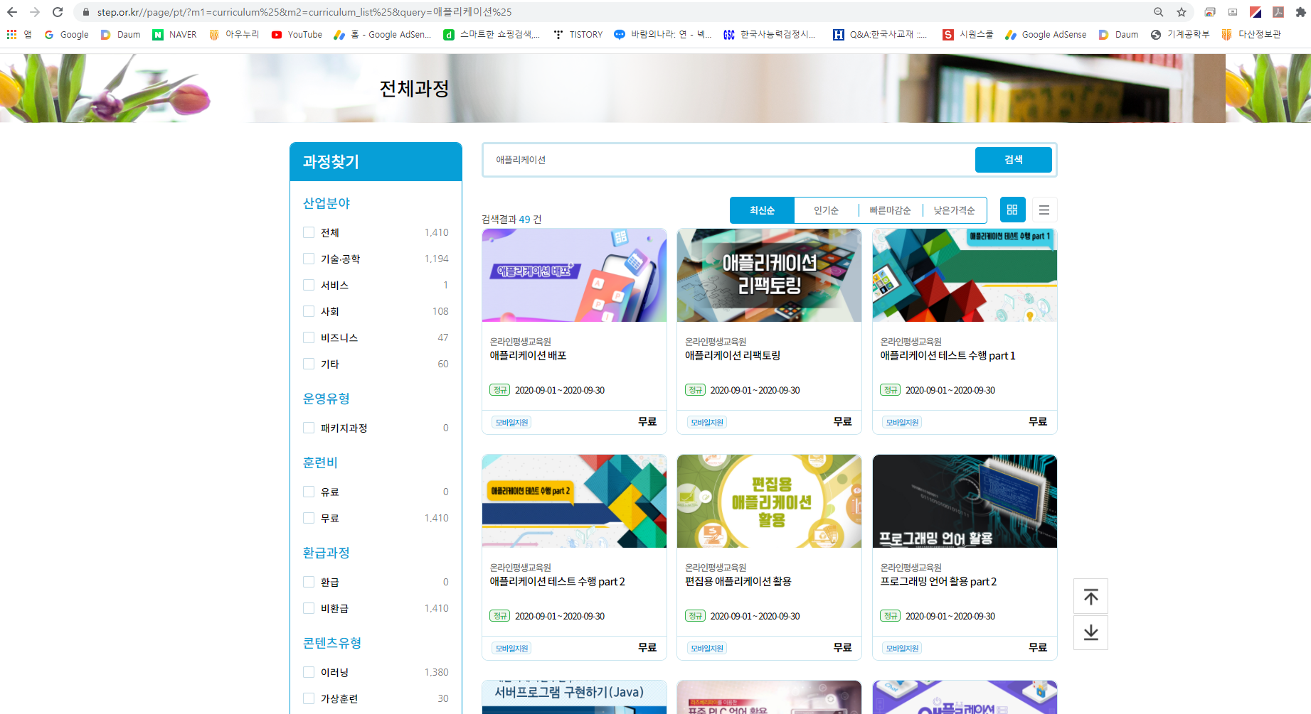Check the 패키지과정 checkbox
The width and height of the screenshot is (1311, 714).
point(309,428)
